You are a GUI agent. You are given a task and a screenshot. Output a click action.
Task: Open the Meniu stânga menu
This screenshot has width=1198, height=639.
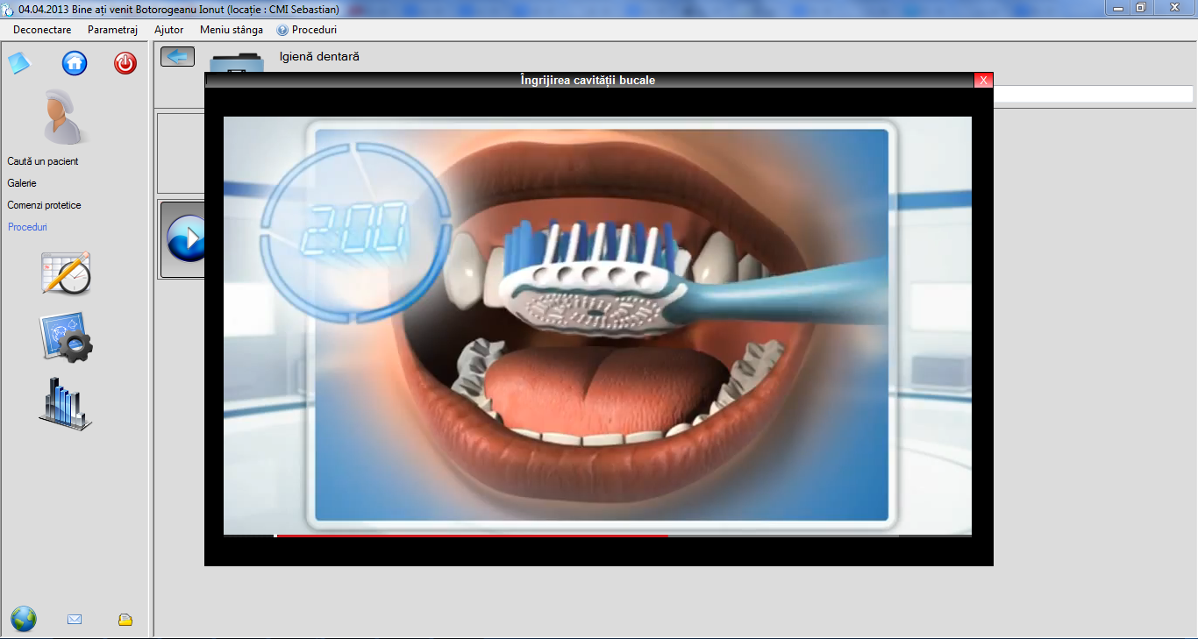[x=232, y=30]
